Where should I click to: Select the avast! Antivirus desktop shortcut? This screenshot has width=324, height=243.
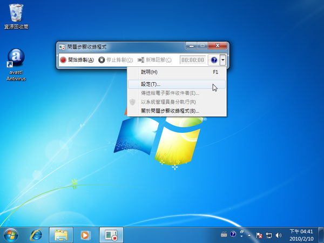[16, 64]
